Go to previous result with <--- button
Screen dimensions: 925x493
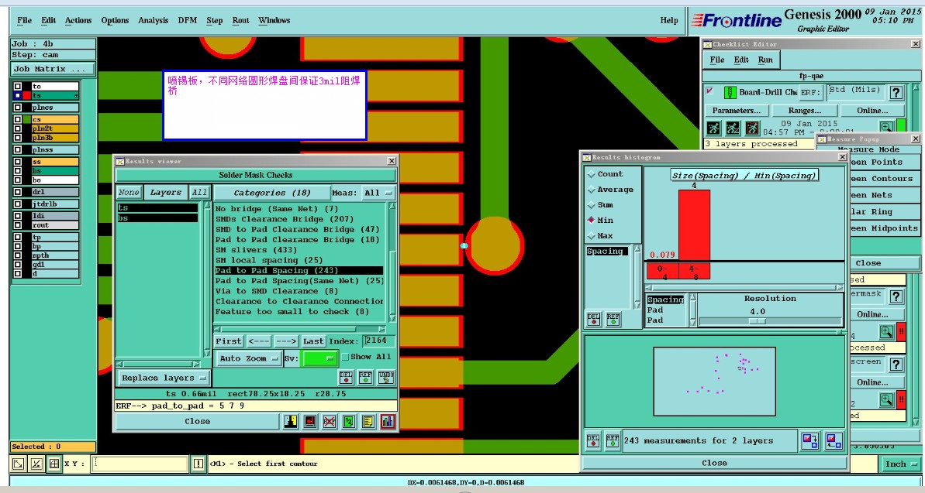click(259, 341)
